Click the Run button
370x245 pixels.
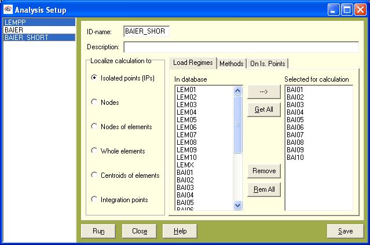point(98,231)
